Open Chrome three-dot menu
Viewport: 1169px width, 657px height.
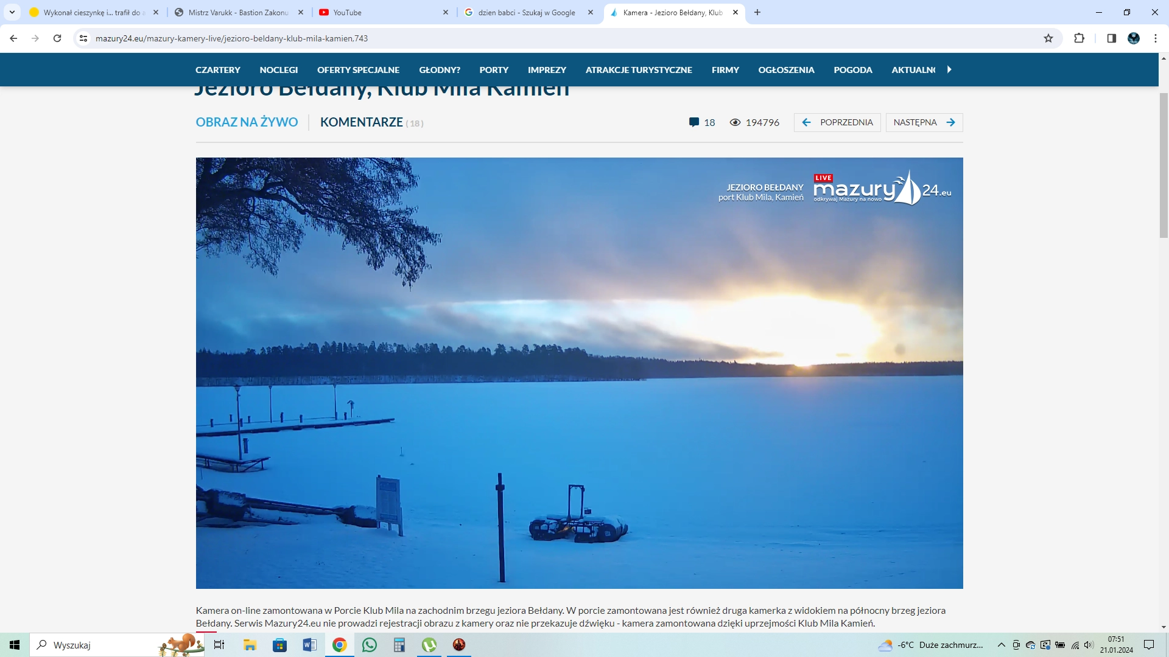pos(1155,38)
